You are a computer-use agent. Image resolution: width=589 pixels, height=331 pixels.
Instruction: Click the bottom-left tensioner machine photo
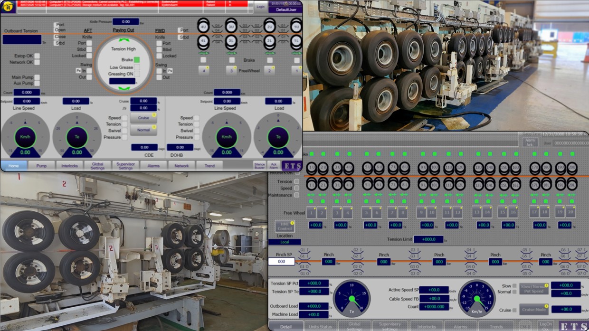133,251
